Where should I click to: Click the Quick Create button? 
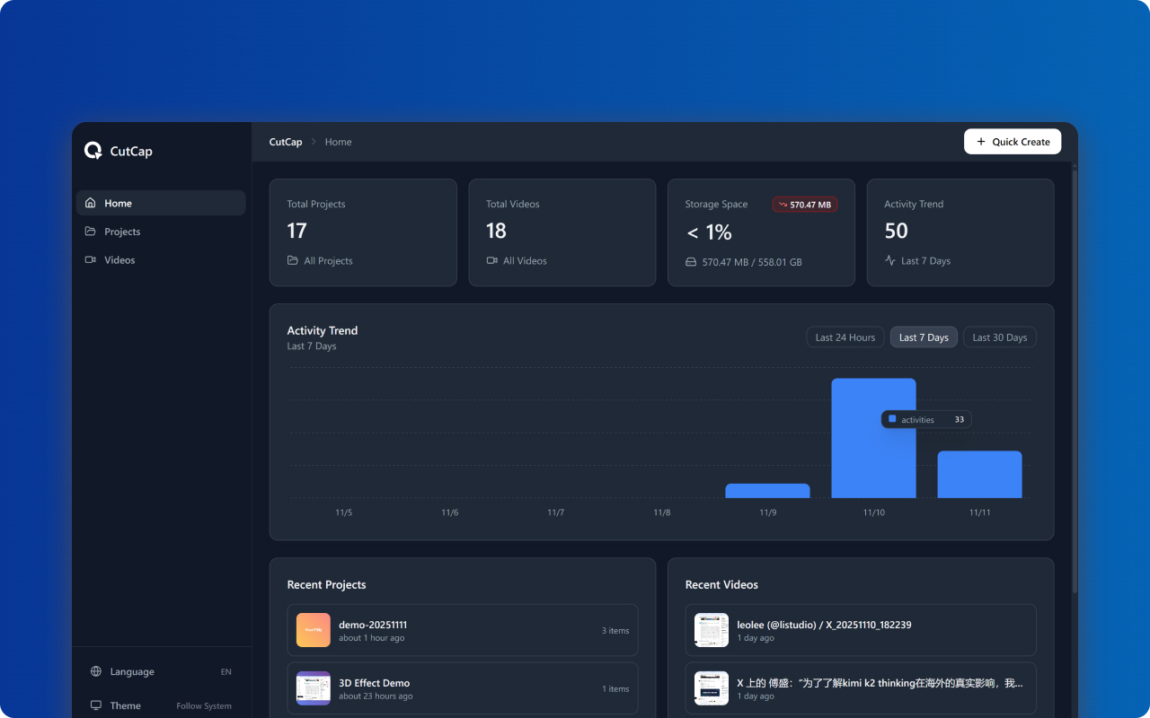(1013, 141)
